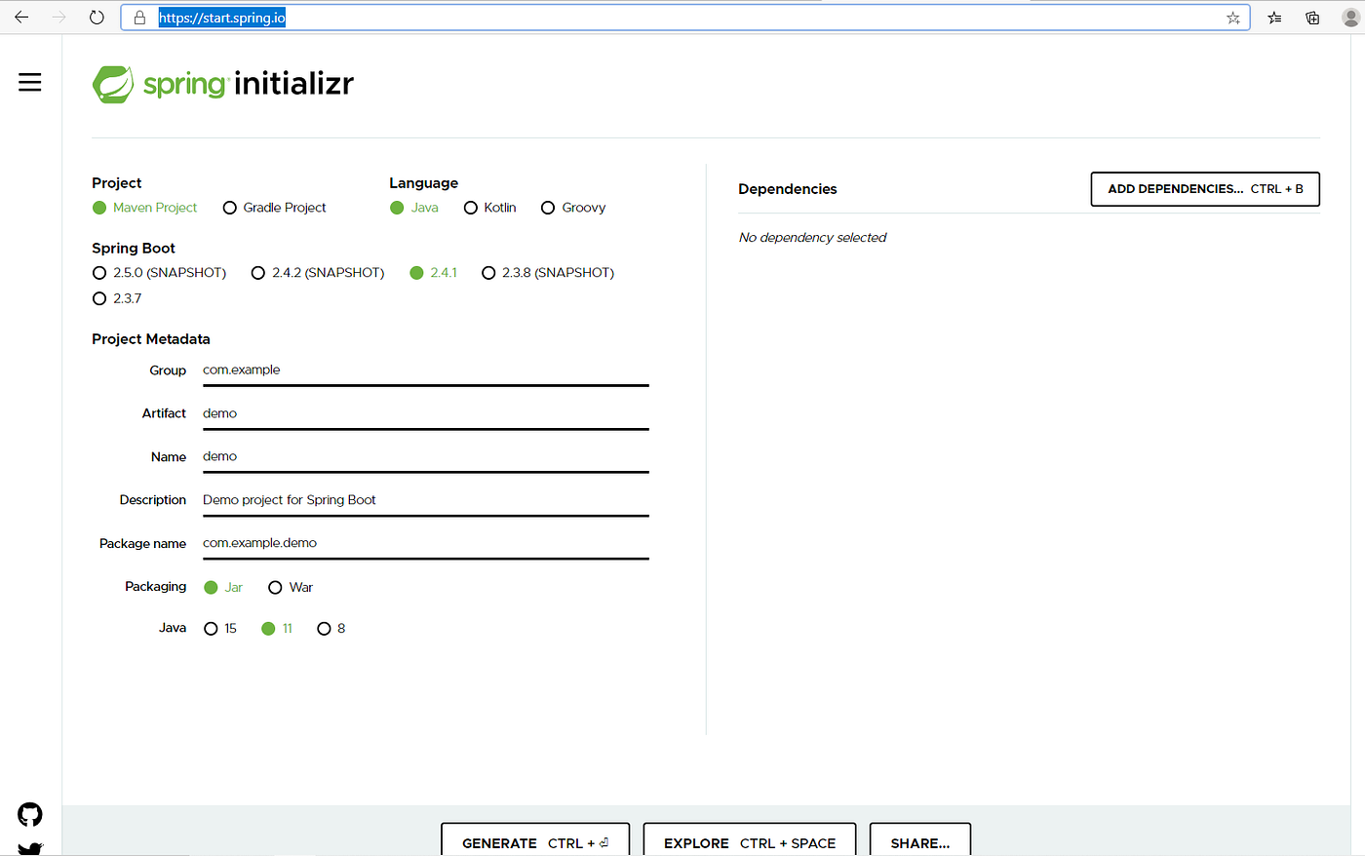1365x856 pixels.
Task: Click the Generate button
Action: click(535, 841)
